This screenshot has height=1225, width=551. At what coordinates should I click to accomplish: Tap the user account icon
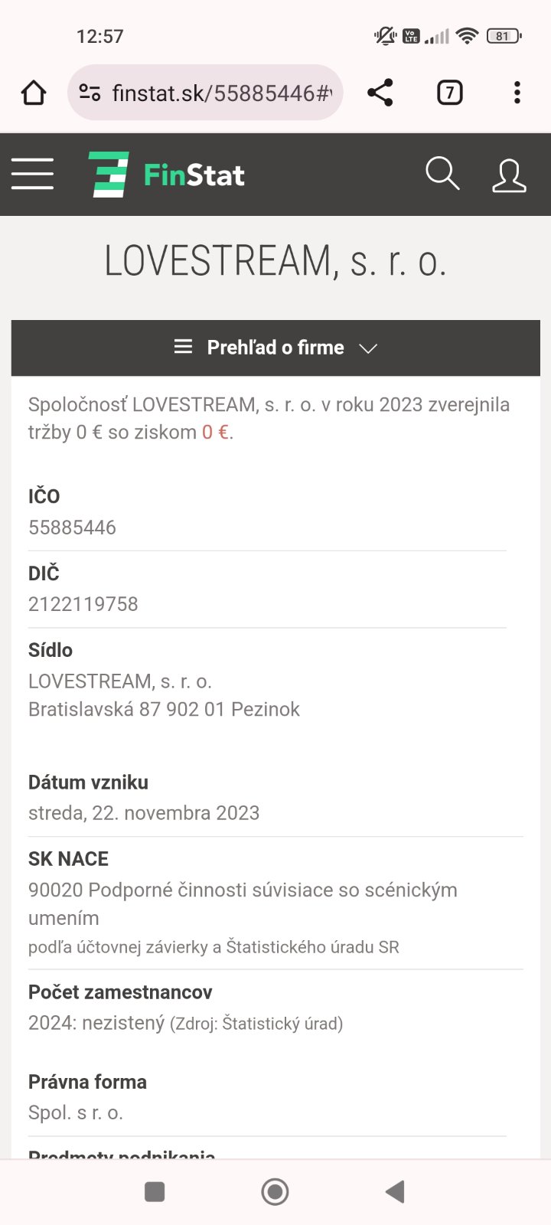[509, 175]
